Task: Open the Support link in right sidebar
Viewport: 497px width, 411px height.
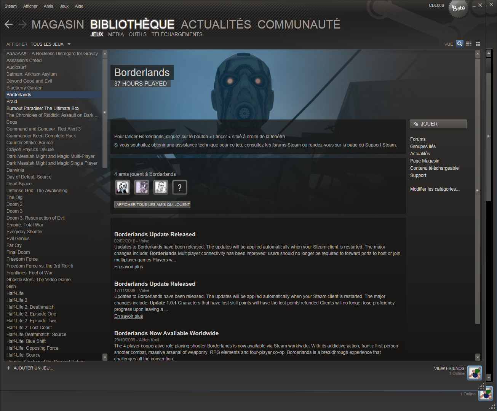Action: tap(418, 175)
